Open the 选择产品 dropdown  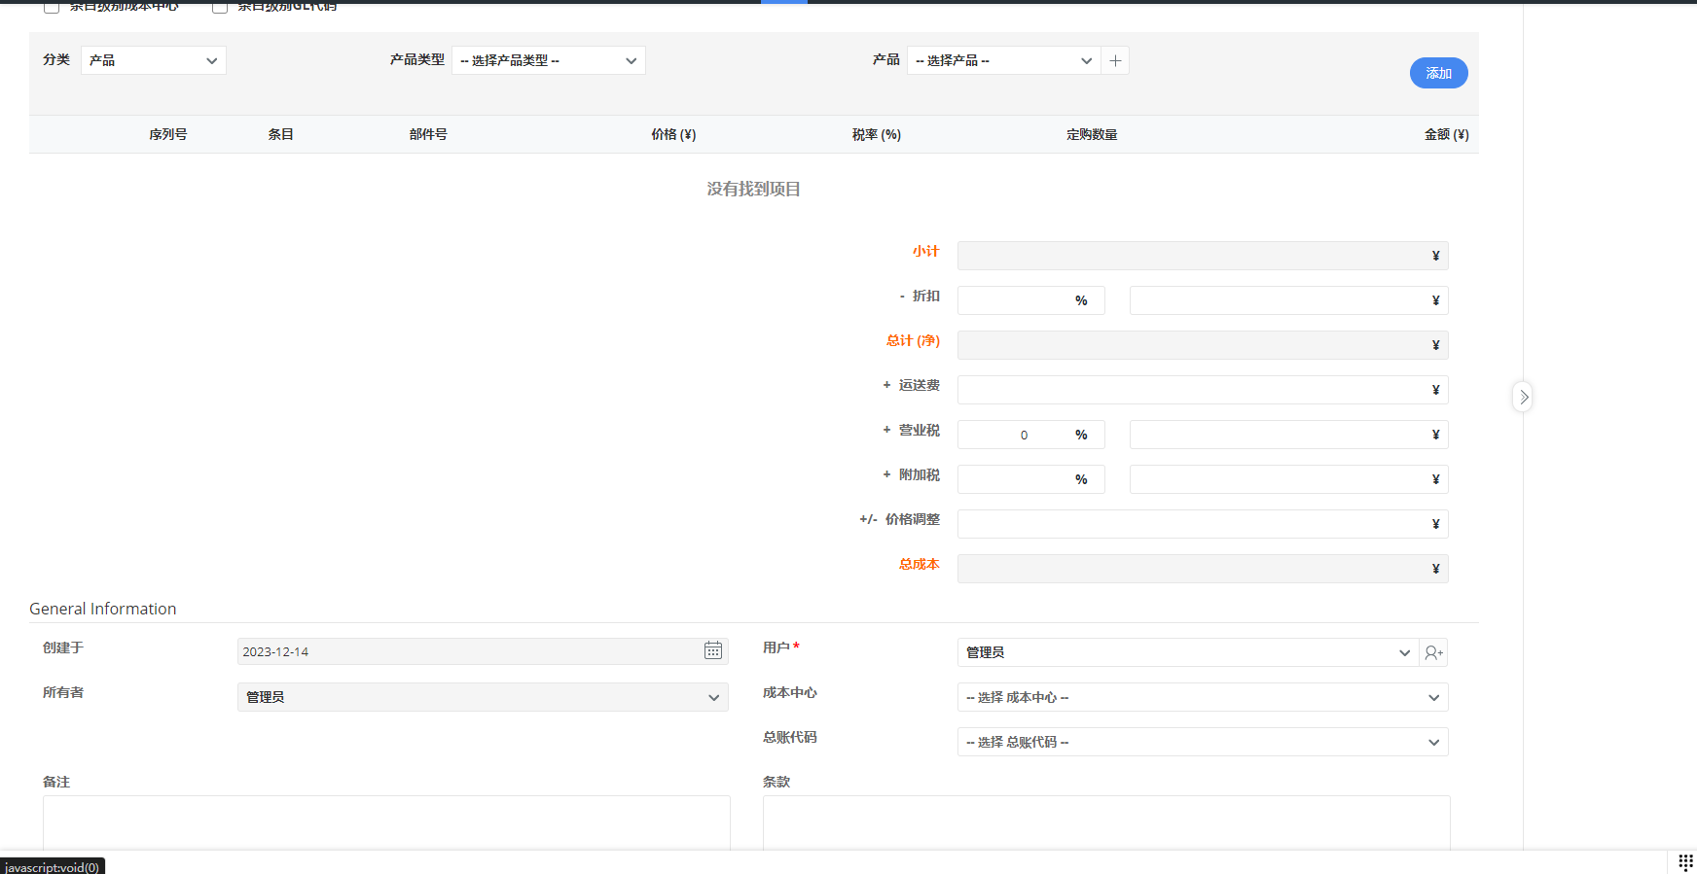[x=1004, y=60]
